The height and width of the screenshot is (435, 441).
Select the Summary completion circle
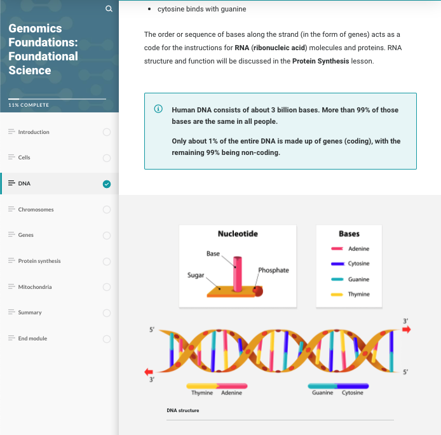(107, 313)
